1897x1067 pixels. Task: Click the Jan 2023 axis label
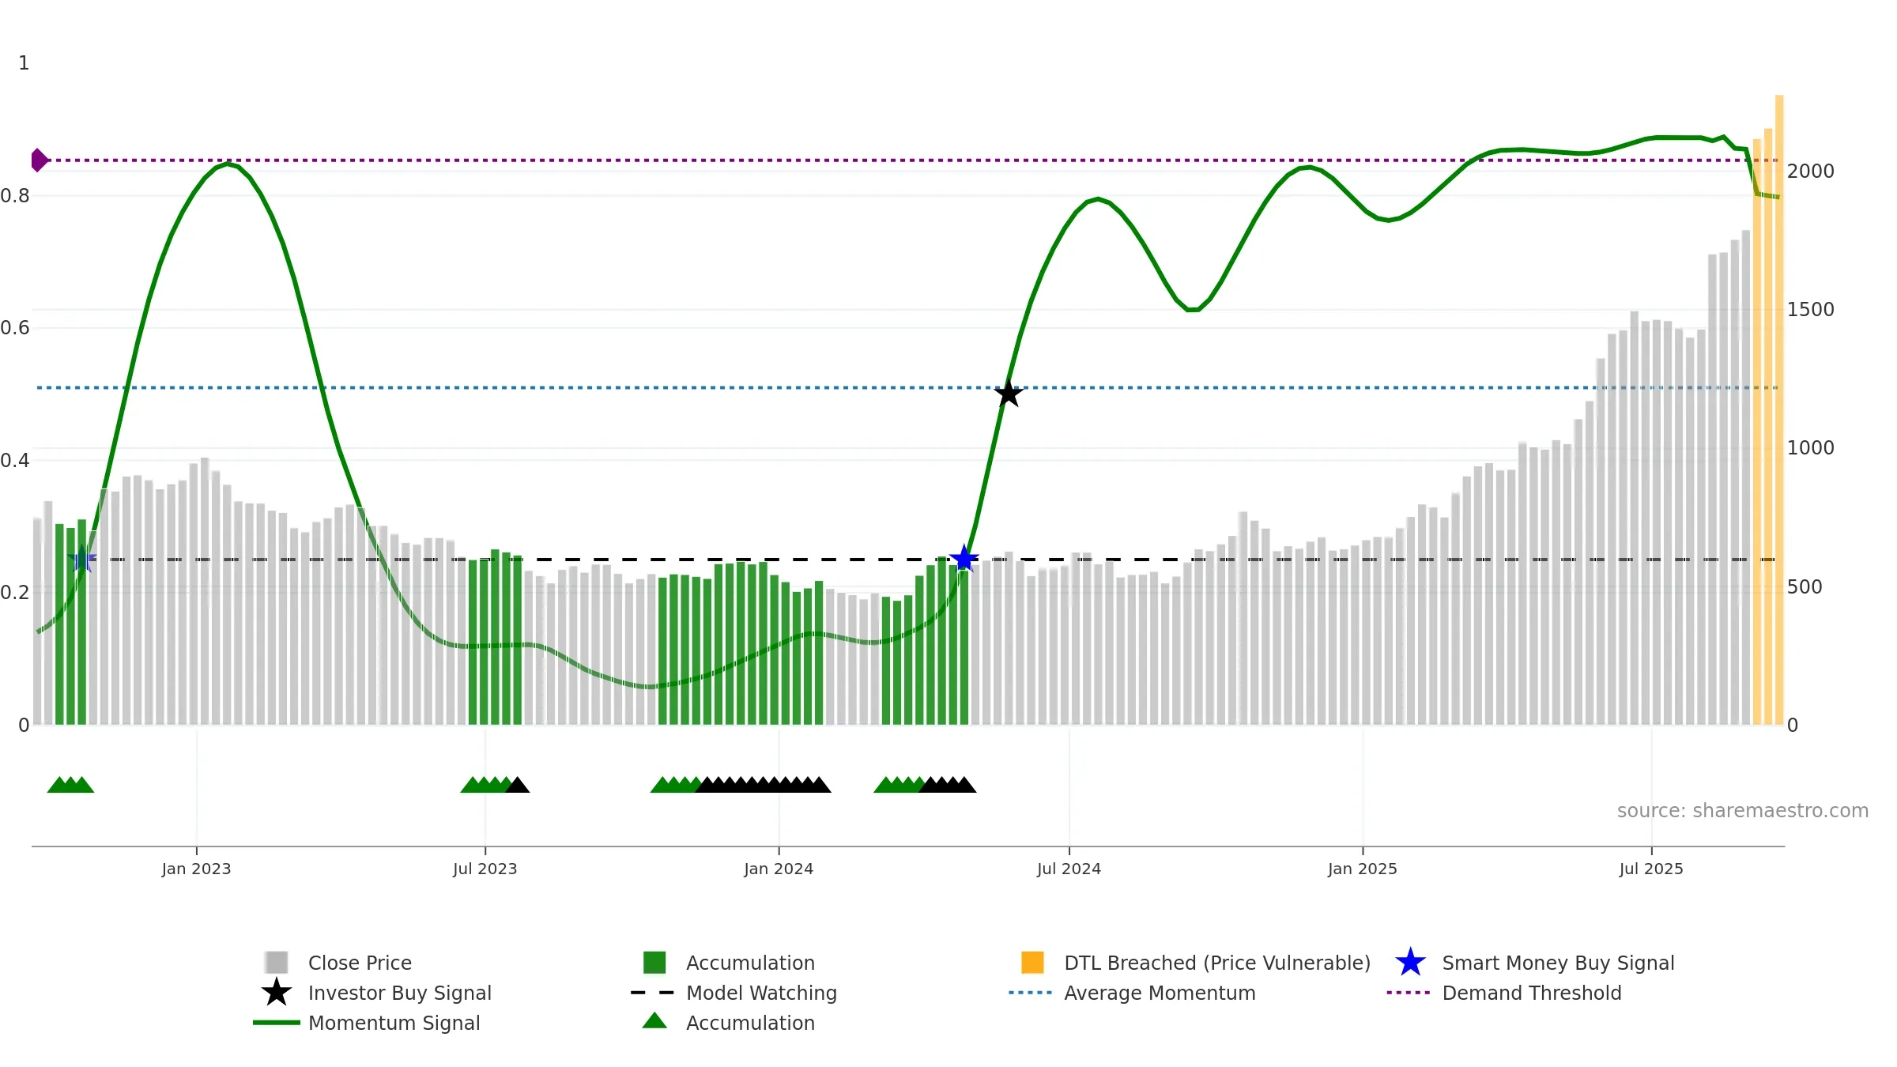196,869
